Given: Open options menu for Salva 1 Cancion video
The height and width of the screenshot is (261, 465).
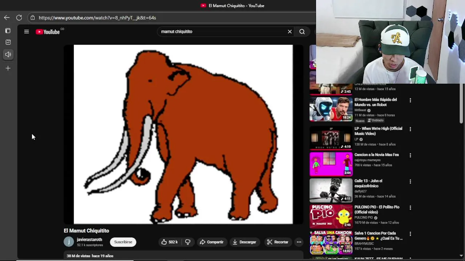Looking at the screenshot, I should pos(410,233).
